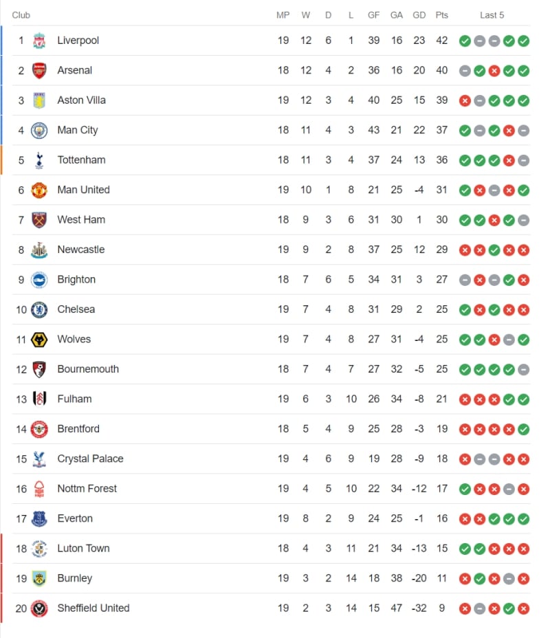Click the Man City club badge
The height and width of the screenshot is (638, 550).
point(39,130)
